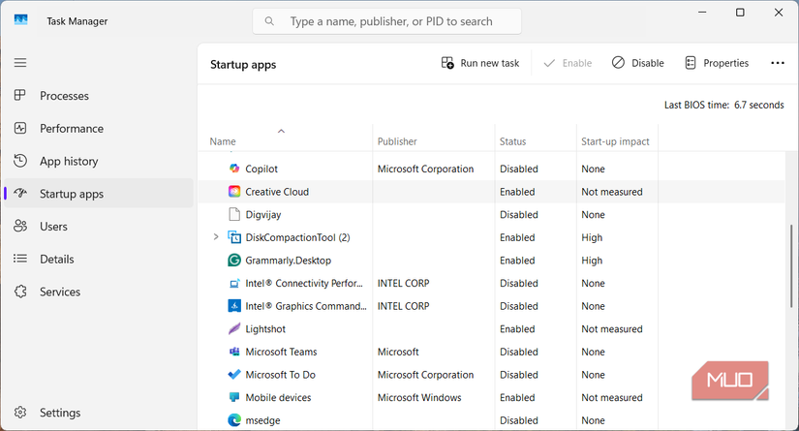This screenshot has height=431, width=799.
Task: Open Settings label in sidebar
Action: 60,413
